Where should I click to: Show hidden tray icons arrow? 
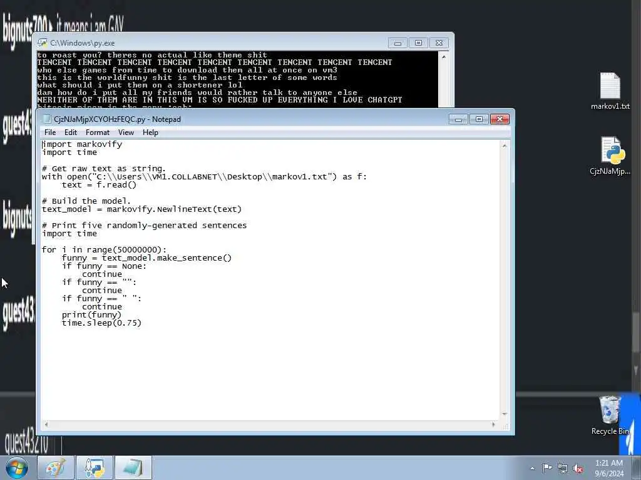coord(532,468)
